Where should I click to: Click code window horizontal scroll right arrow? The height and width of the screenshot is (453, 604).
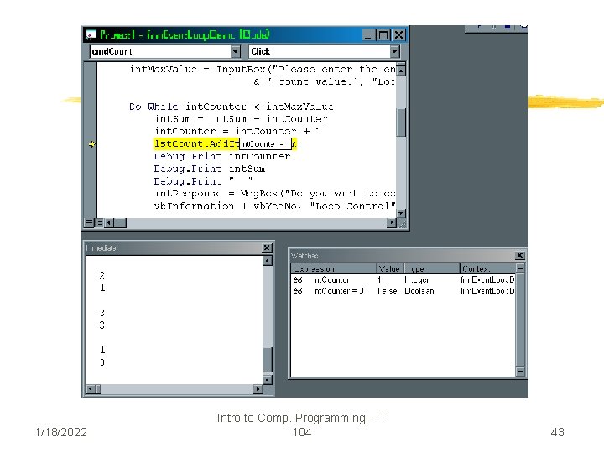tap(392, 222)
